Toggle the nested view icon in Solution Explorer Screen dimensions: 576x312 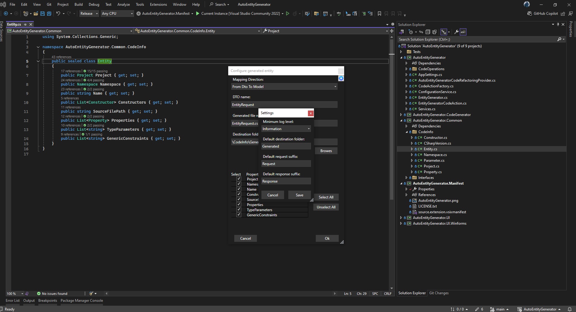coord(444,32)
